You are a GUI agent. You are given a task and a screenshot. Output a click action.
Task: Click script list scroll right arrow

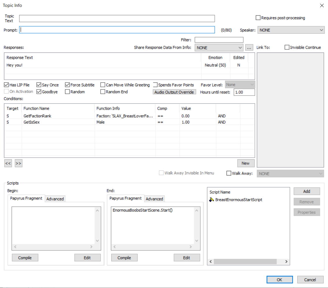pos(286,261)
